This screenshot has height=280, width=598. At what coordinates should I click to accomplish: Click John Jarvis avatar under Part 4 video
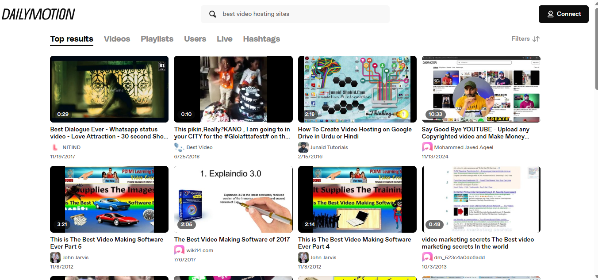tap(303, 257)
